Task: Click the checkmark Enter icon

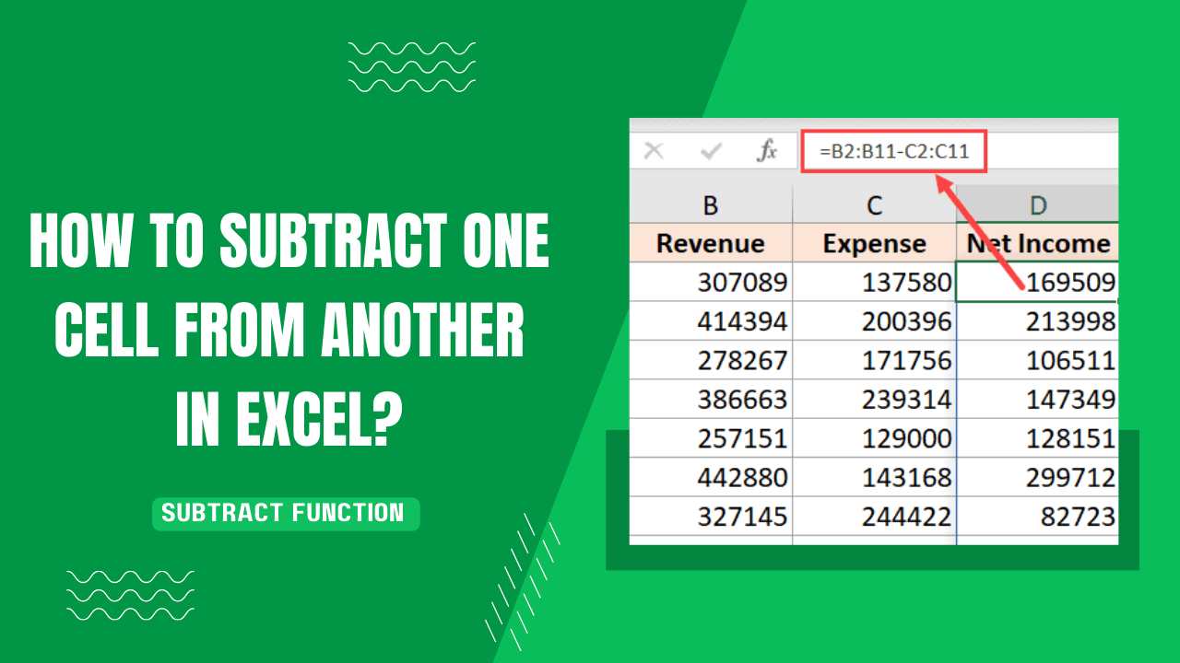Action: click(710, 150)
